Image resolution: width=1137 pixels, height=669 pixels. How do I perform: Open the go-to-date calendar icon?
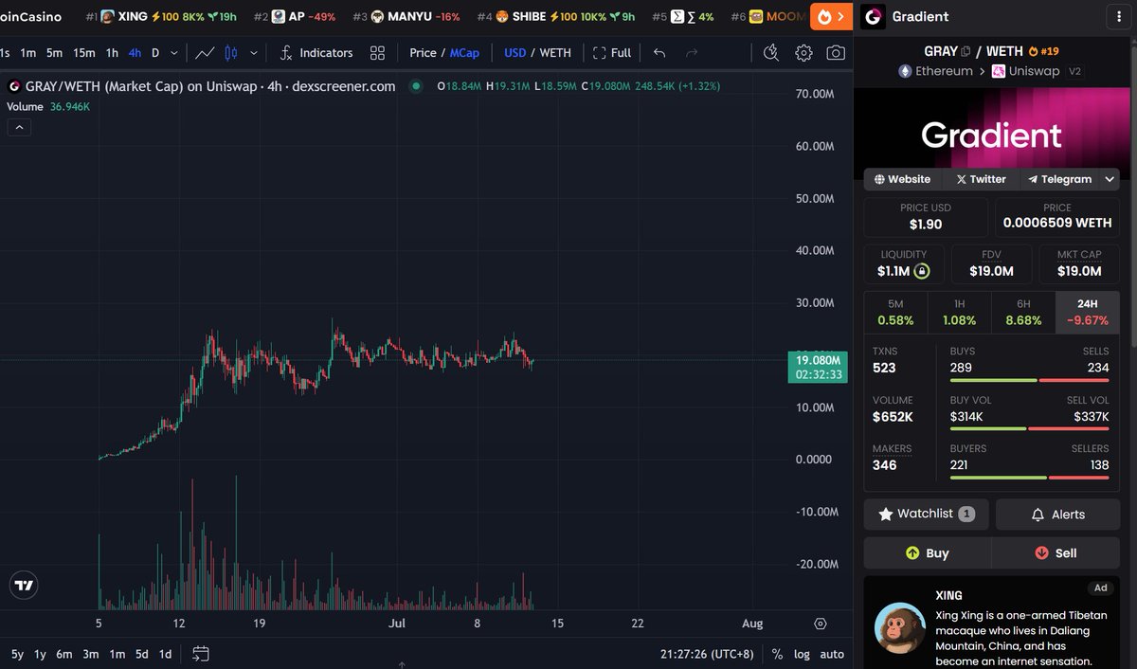200,654
